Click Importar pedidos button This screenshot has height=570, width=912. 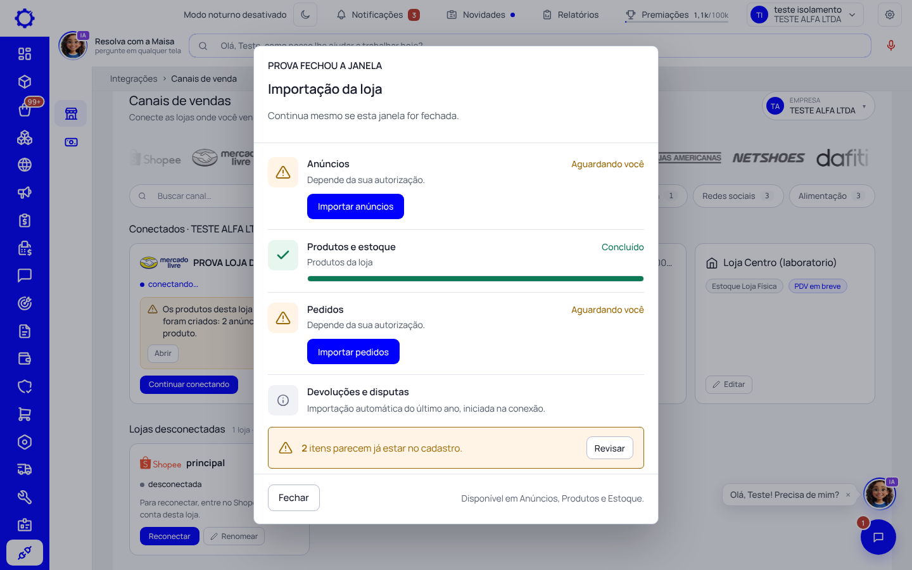[353, 351]
